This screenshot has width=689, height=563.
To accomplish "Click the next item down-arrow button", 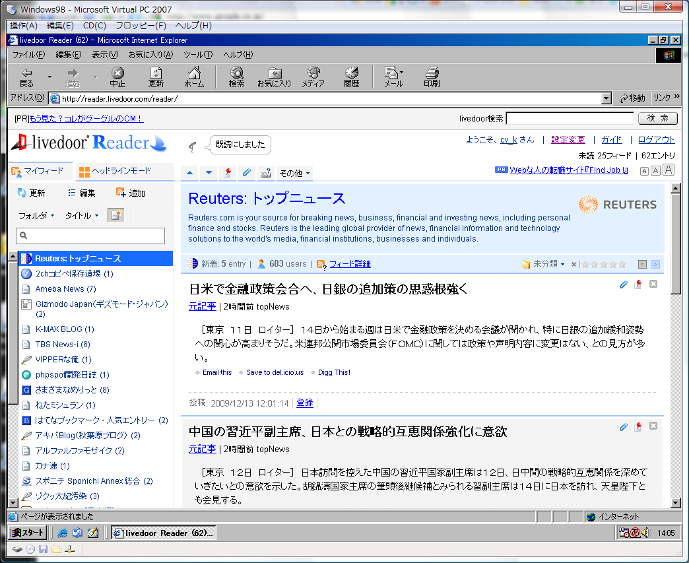I will 209,173.
